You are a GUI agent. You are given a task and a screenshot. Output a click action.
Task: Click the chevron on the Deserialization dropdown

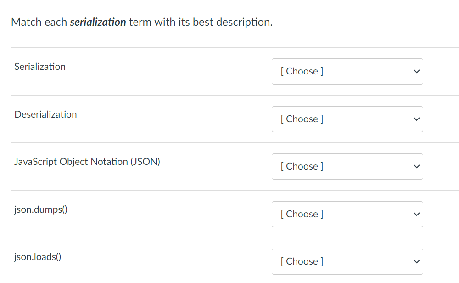coord(416,119)
